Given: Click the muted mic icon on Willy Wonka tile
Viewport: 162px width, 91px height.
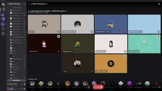Looking at the screenshot, I should [58, 51].
